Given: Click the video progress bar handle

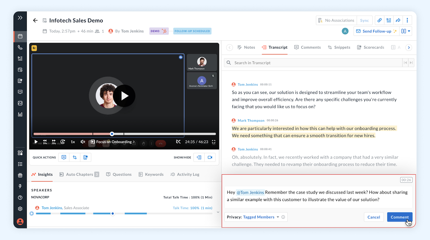Looking at the screenshot, I should pos(112,134).
